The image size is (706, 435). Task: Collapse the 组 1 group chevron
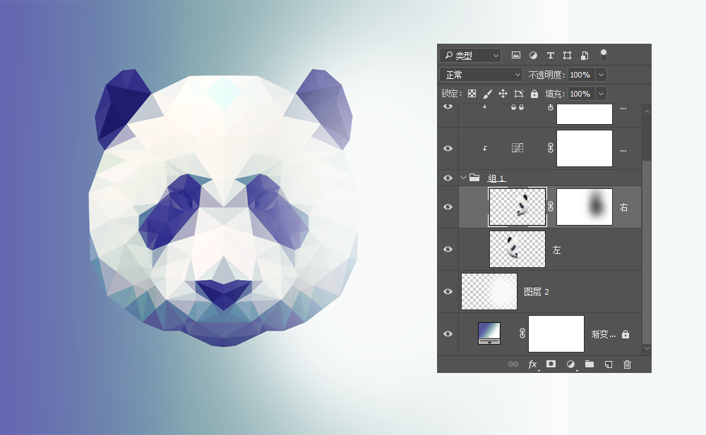(x=463, y=178)
